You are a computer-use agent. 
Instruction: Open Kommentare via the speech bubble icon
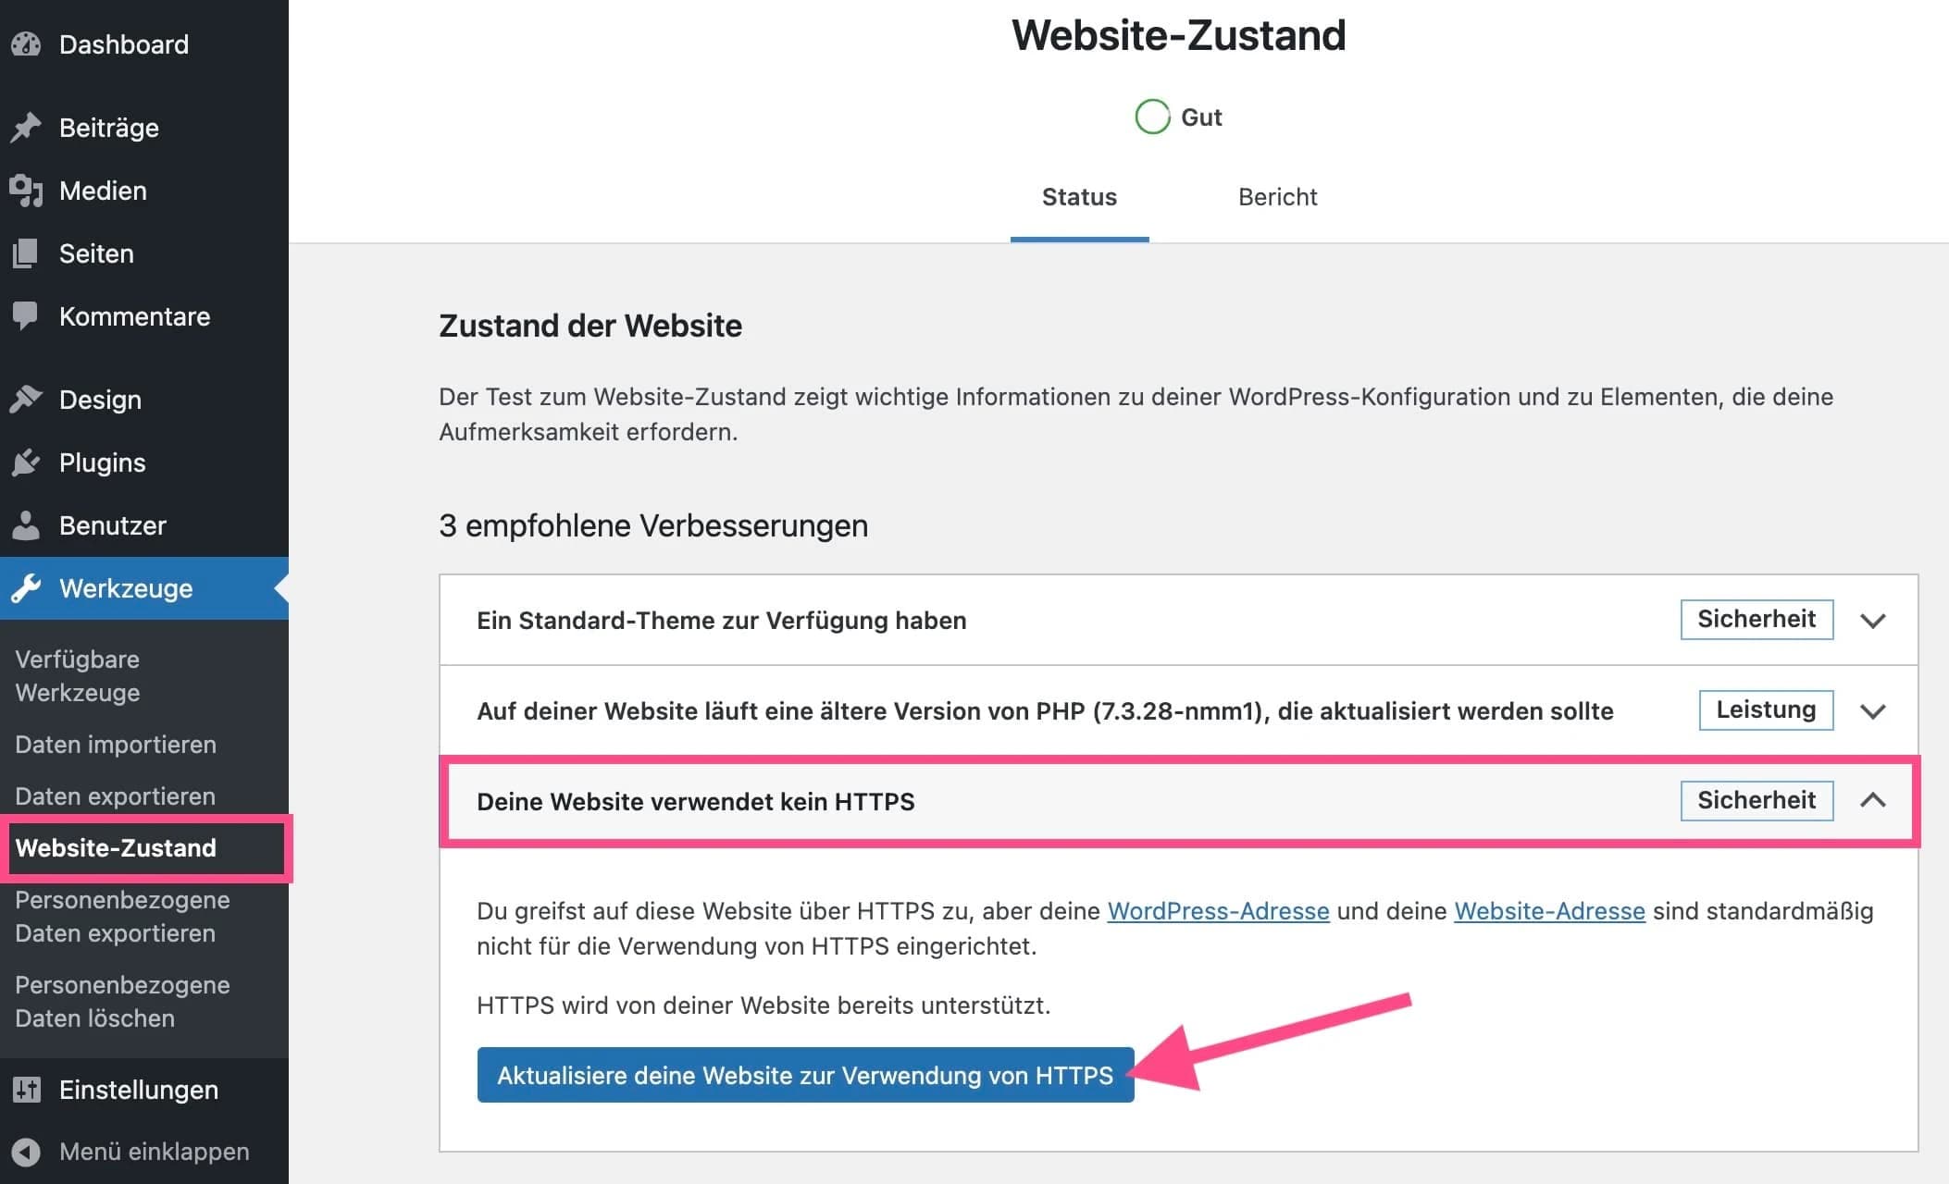click(x=26, y=316)
